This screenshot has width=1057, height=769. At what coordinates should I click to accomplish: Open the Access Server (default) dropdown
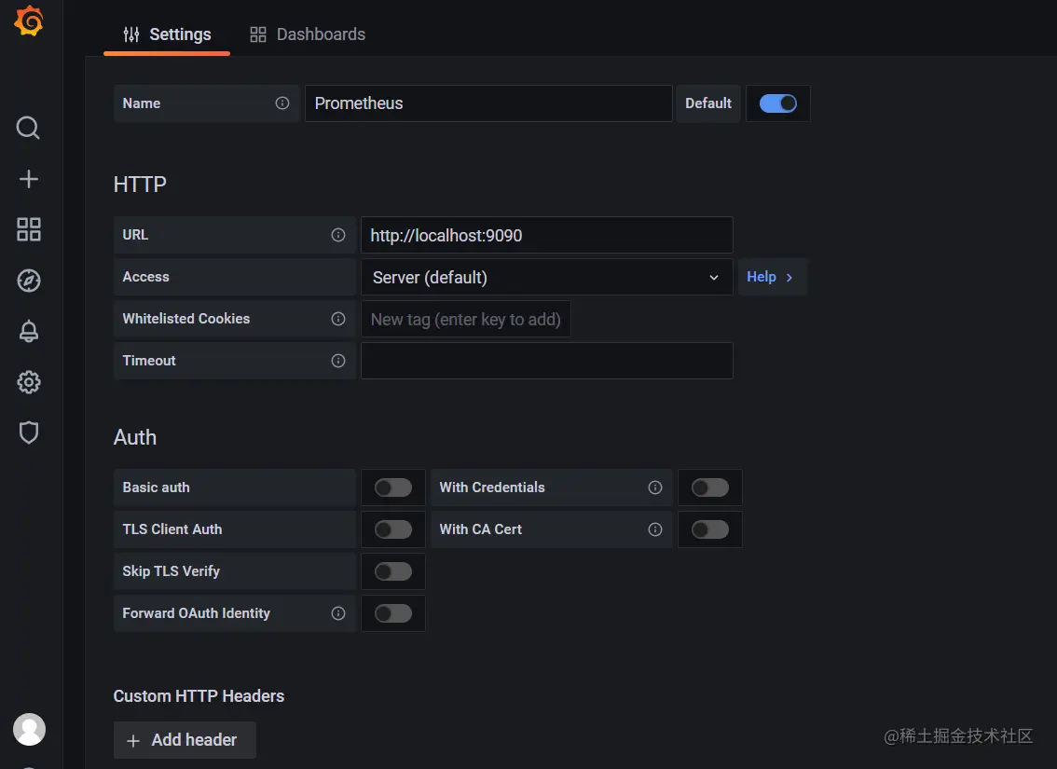click(546, 277)
